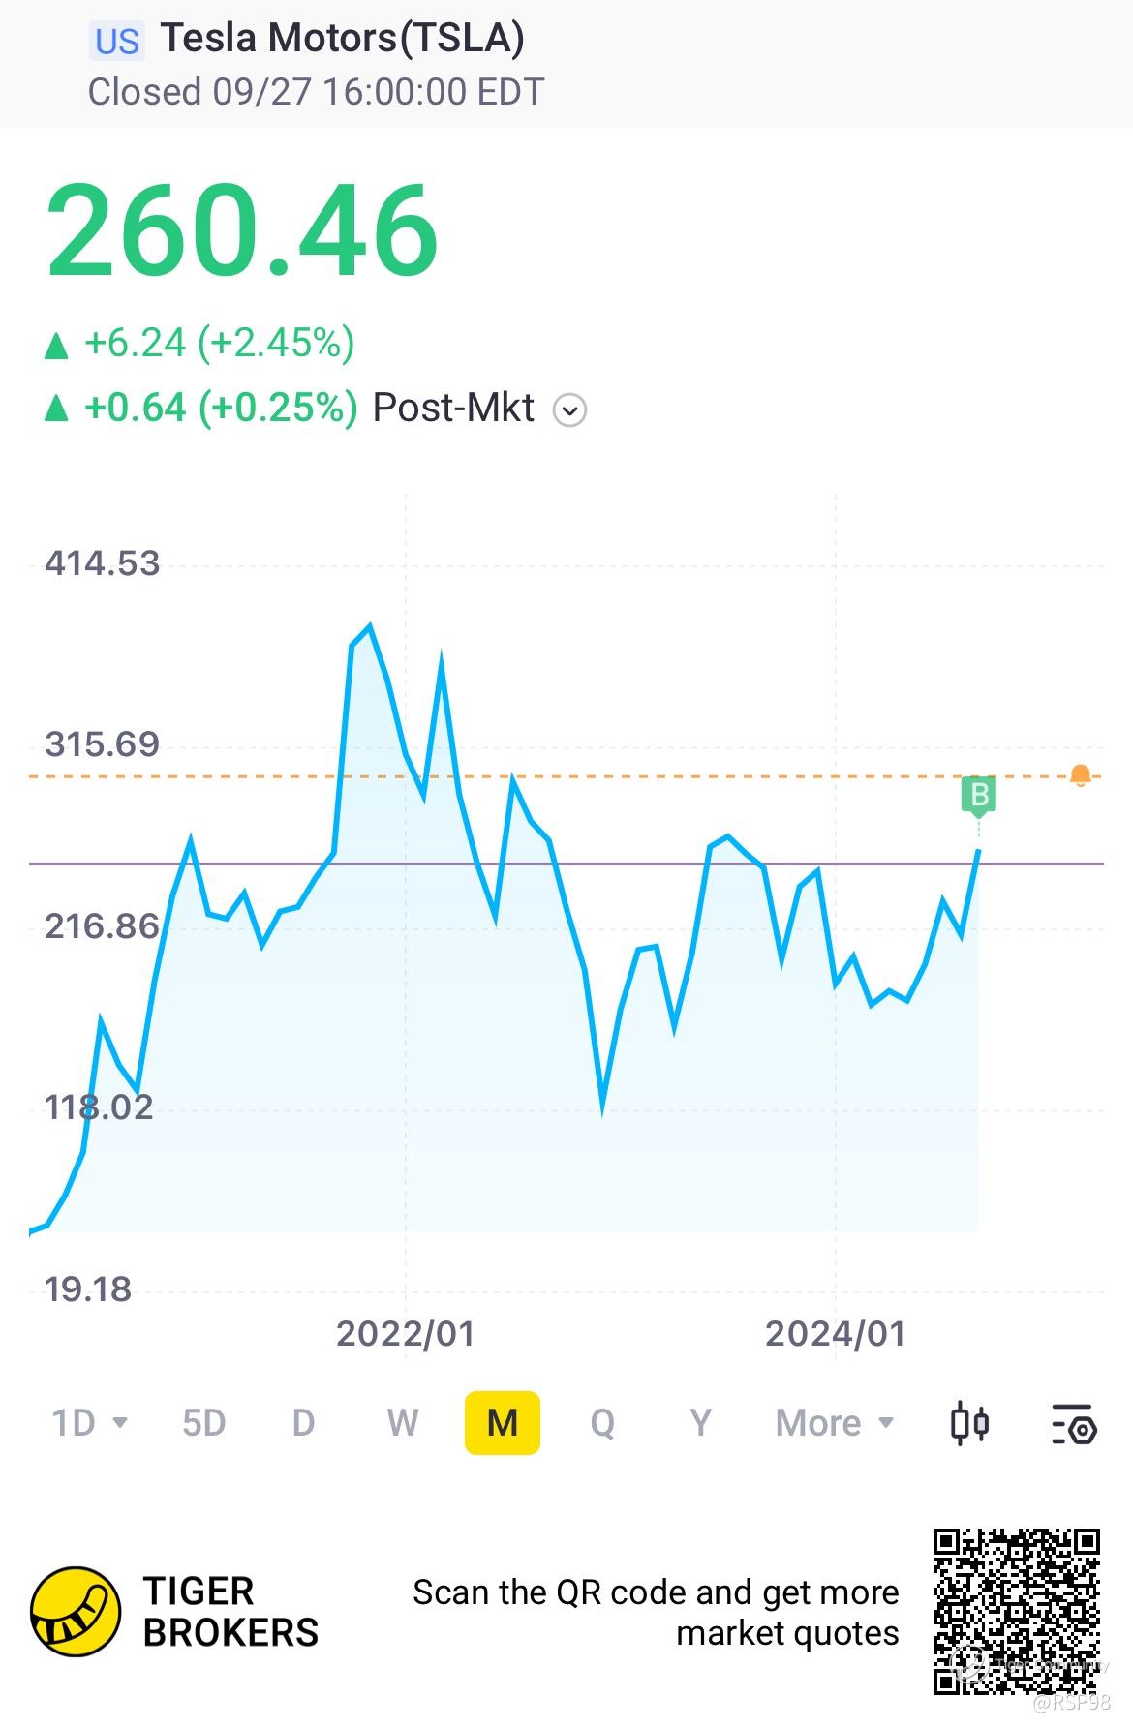
Task: Tap the Tesla Motors(TSLA) title
Action: 343,38
